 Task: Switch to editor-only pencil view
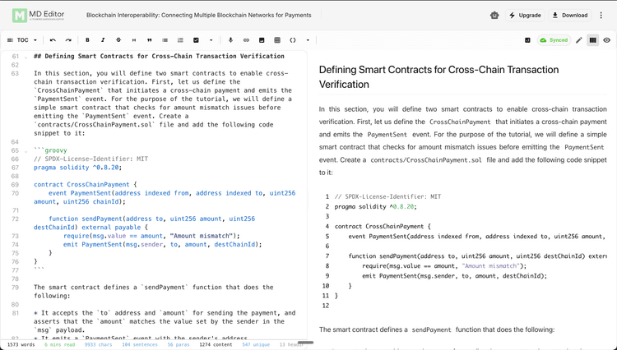578,39
